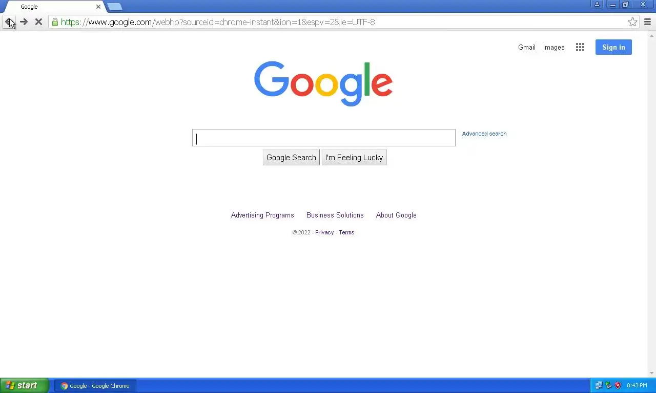Viewport: 656px width, 393px height.
Task: Click the Google logo
Action: (x=323, y=84)
